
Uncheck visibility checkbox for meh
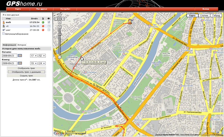coord(49,22)
